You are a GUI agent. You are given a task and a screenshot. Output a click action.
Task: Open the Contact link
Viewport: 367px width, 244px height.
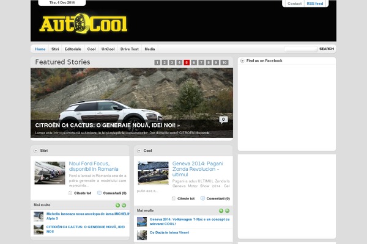pyautogui.click(x=294, y=4)
